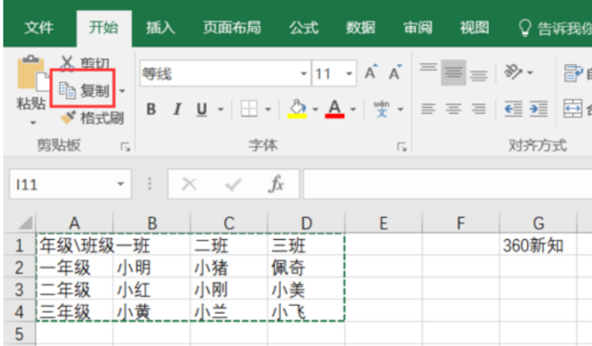Screen dimensions: 592x346
Task: Click the wrap text icon
Action: pos(573,73)
